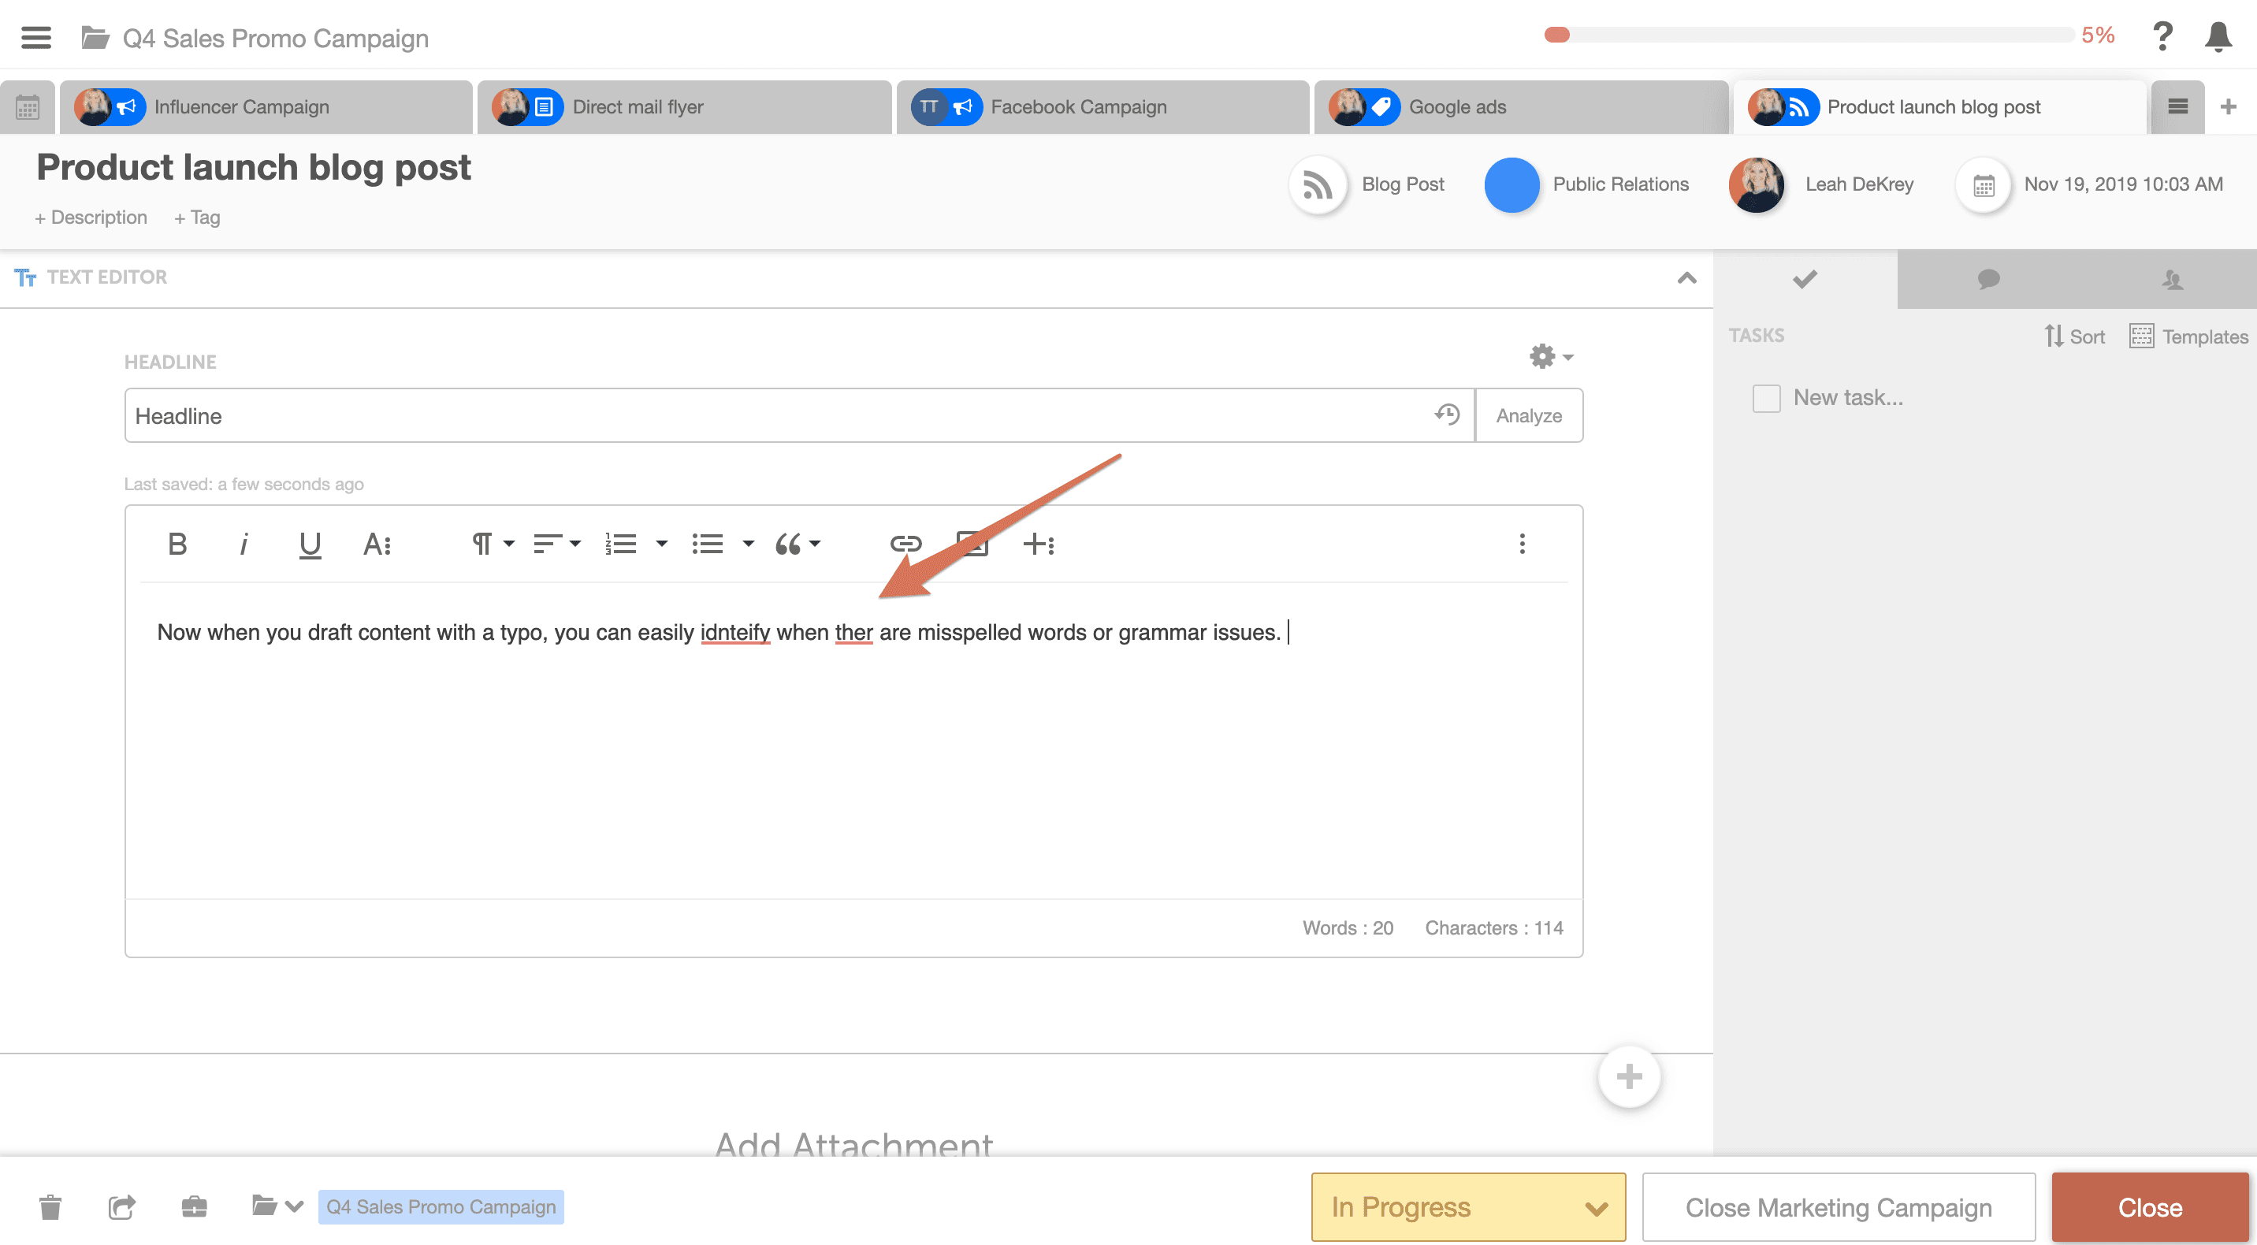The image size is (2257, 1245).
Task: Insert a link in the editor
Action: 905,544
